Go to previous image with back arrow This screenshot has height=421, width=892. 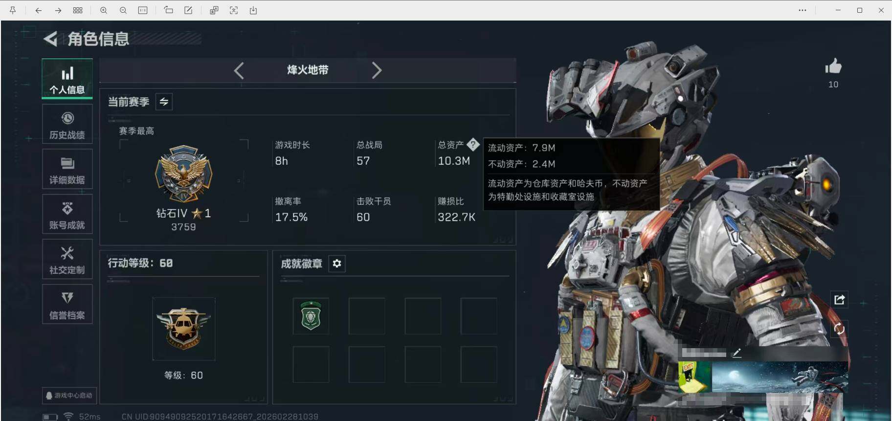[38, 10]
